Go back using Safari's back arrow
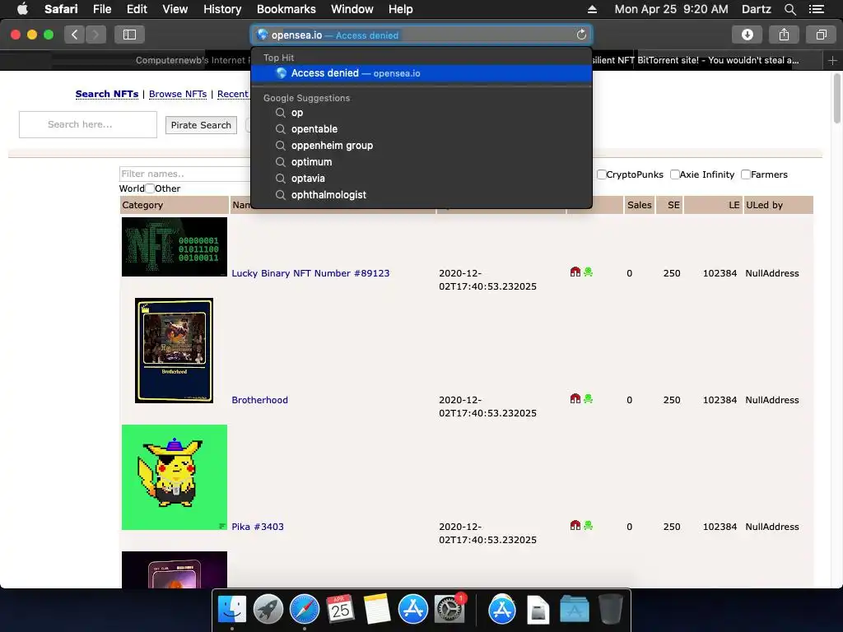This screenshot has height=632, width=843. point(75,35)
